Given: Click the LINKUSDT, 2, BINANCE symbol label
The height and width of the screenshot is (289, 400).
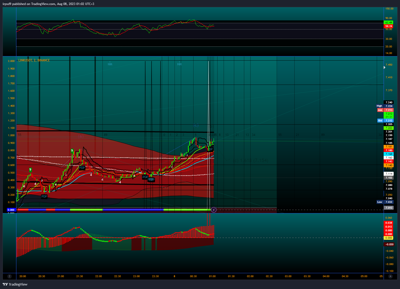Looking at the screenshot, I should (x=34, y=60).
